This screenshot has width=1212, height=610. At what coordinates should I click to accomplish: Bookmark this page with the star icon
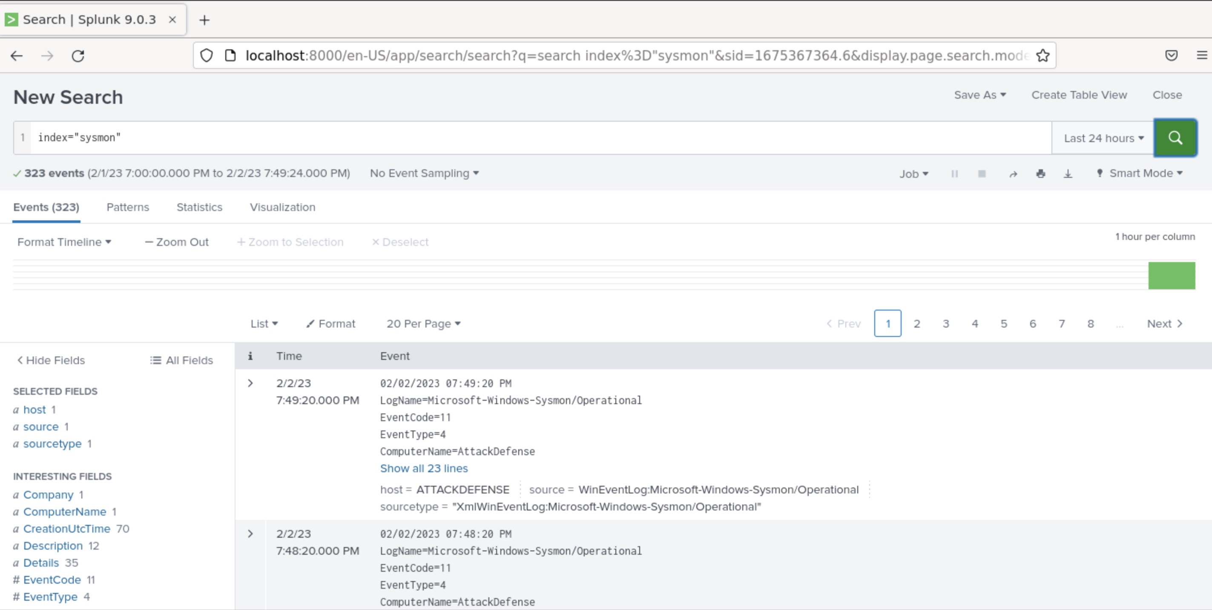coord(1043,56)
